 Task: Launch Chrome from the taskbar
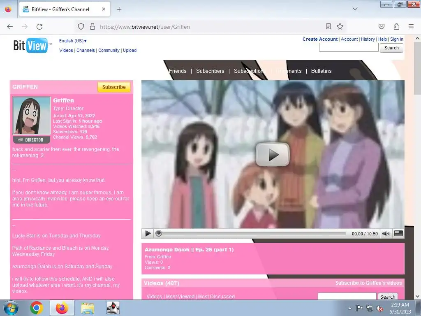pos(37,308)
